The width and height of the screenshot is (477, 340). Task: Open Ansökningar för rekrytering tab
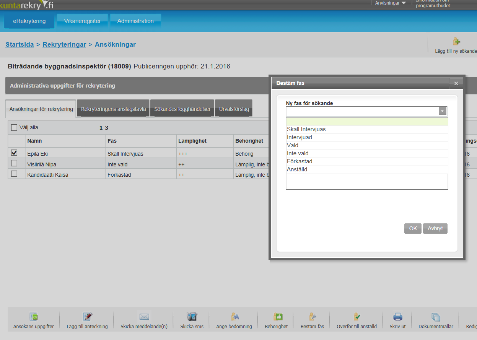[41, 109]
